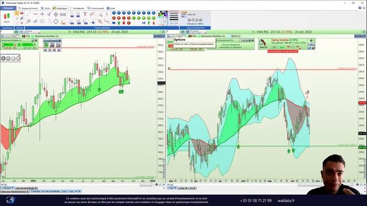Toggle the checkbox left of Prix on left chart
Image resolution: width=367 pixels, height=206 pixels.
(18, 36)
